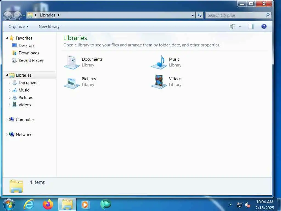Refresh the Libraries view using address bar button
Viewport: 281px width, 211px height.
[199, 15]
